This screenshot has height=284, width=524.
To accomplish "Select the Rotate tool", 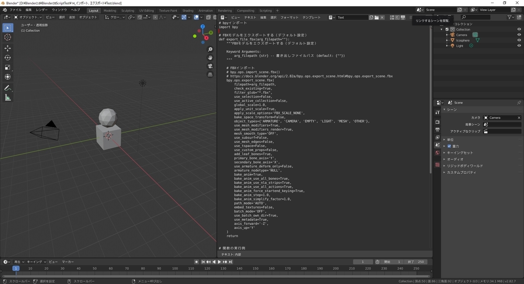I will coord(7,58).
